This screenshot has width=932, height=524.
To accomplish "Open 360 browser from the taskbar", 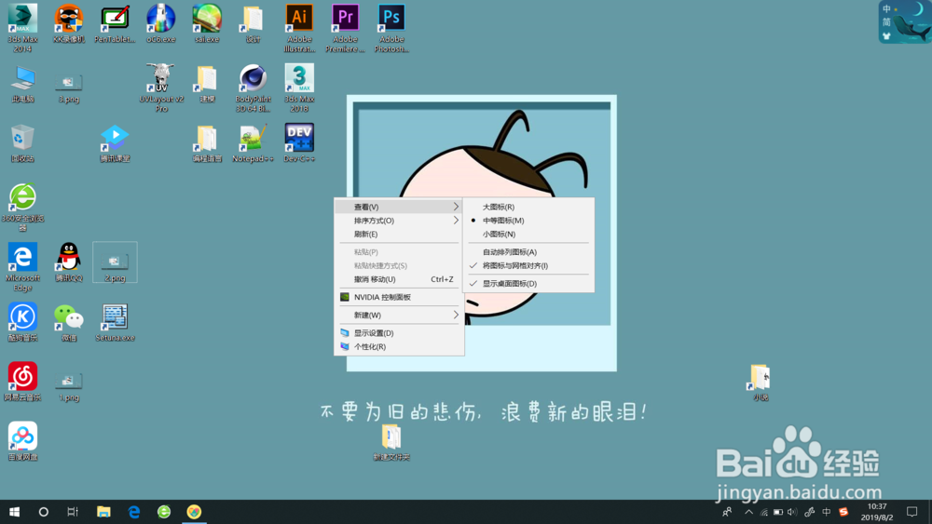I will 164,512.
